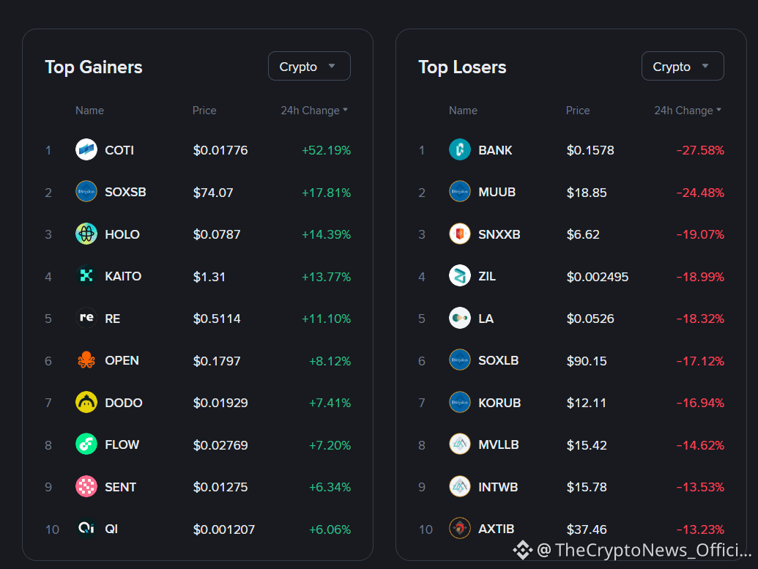This screenshot has height=569, width=758.
Task: Click the ZIL coin icon
Action: (460, 276)
